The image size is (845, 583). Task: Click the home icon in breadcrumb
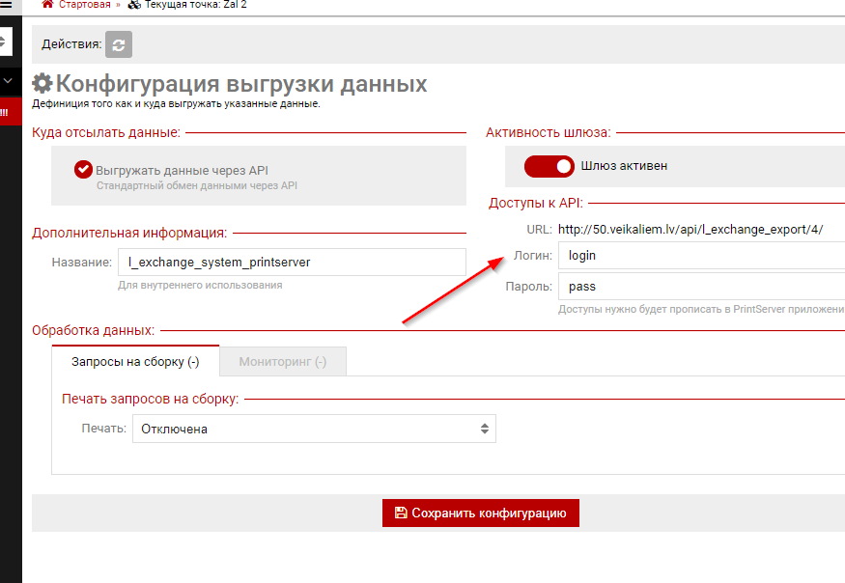(x=46, y=5)
